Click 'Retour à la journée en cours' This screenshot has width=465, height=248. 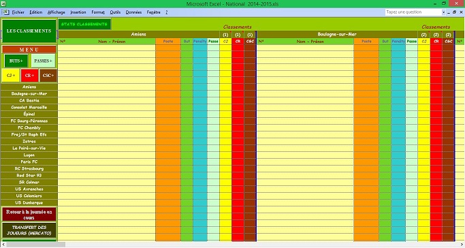(x=29, y=215)
